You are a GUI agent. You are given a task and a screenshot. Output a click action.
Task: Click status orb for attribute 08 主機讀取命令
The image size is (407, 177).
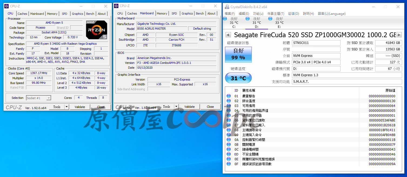click(229, 130)
